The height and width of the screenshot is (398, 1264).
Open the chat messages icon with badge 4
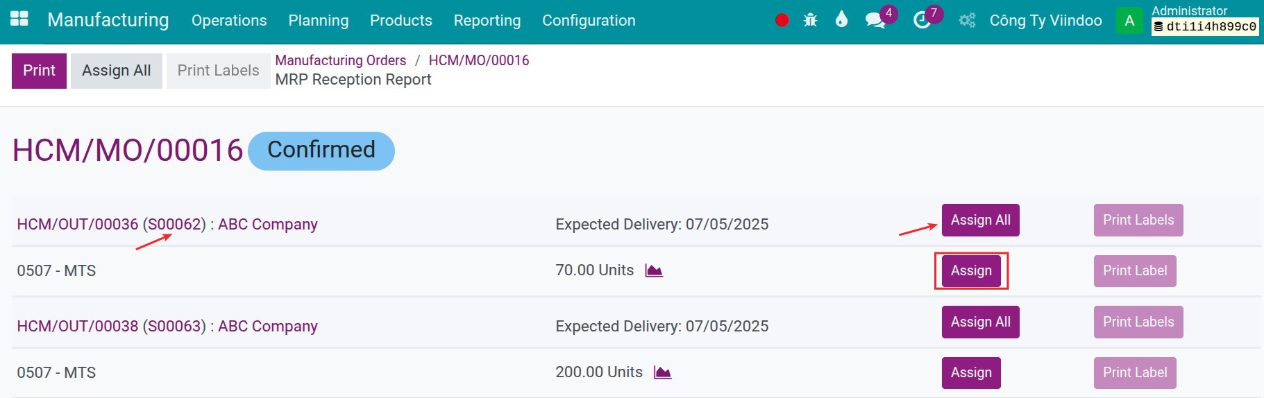click(875, 20)
